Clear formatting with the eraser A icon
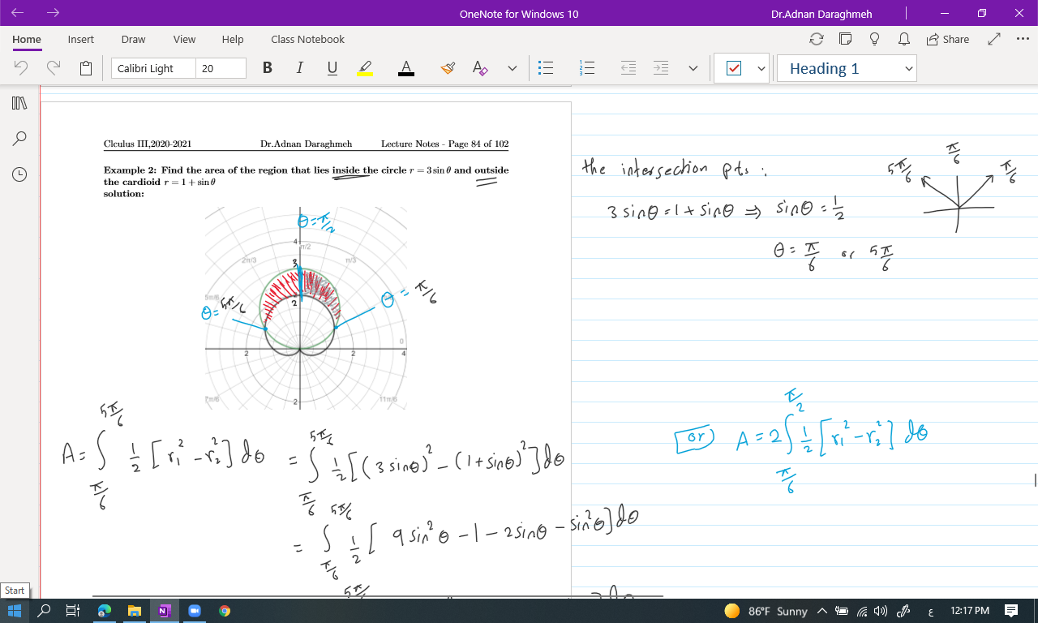Image resolution: width=1038 pixels, height=623 pixels. click(480, 69)
